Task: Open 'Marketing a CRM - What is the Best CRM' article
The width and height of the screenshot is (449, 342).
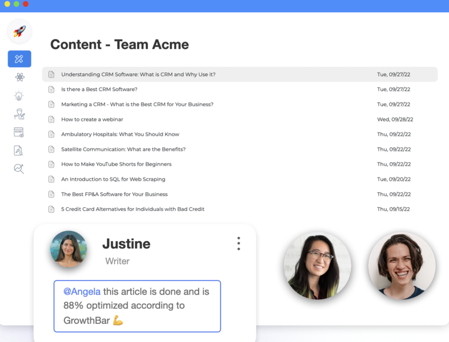Action: click(x=137, y=104)
